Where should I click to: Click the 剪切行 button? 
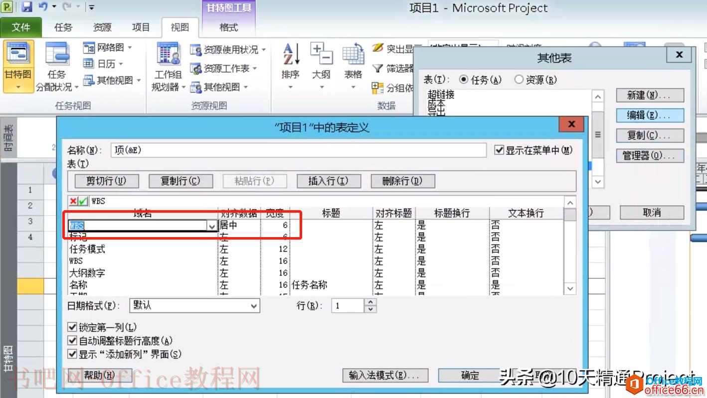pos(106,181)
